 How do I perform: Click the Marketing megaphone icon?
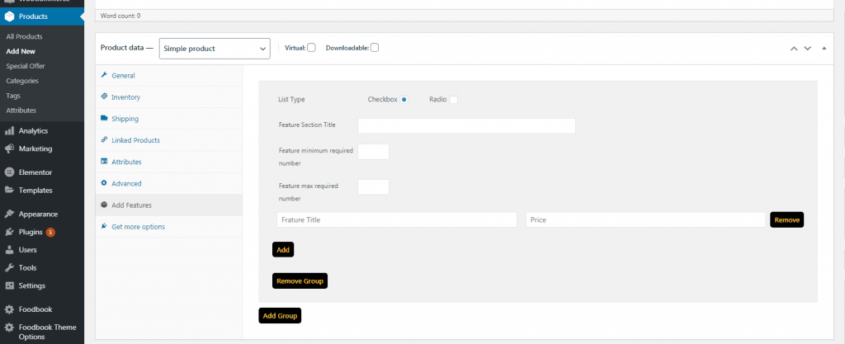coord(9,148)
